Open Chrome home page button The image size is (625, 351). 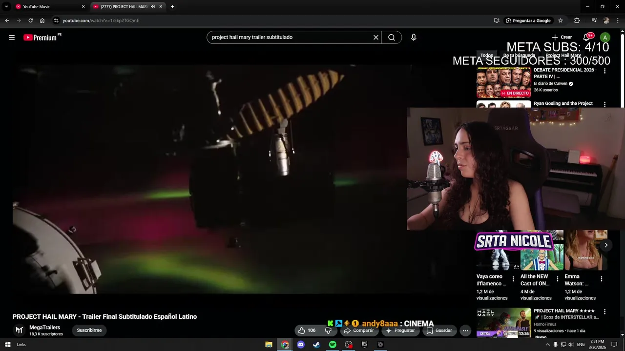coord(42,20)
